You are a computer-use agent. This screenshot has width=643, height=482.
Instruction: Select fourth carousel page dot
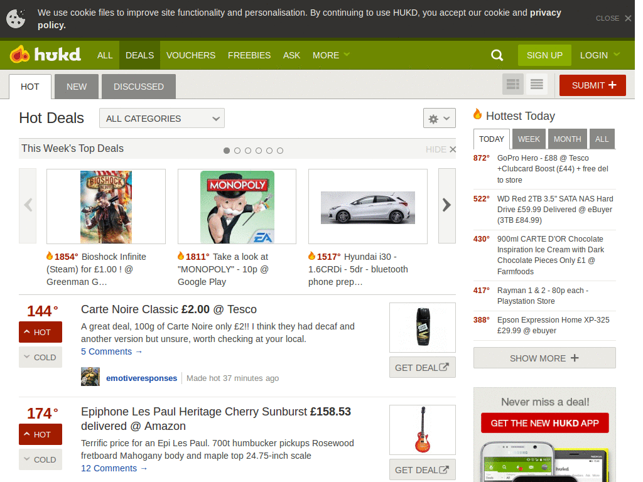(258, 151)
